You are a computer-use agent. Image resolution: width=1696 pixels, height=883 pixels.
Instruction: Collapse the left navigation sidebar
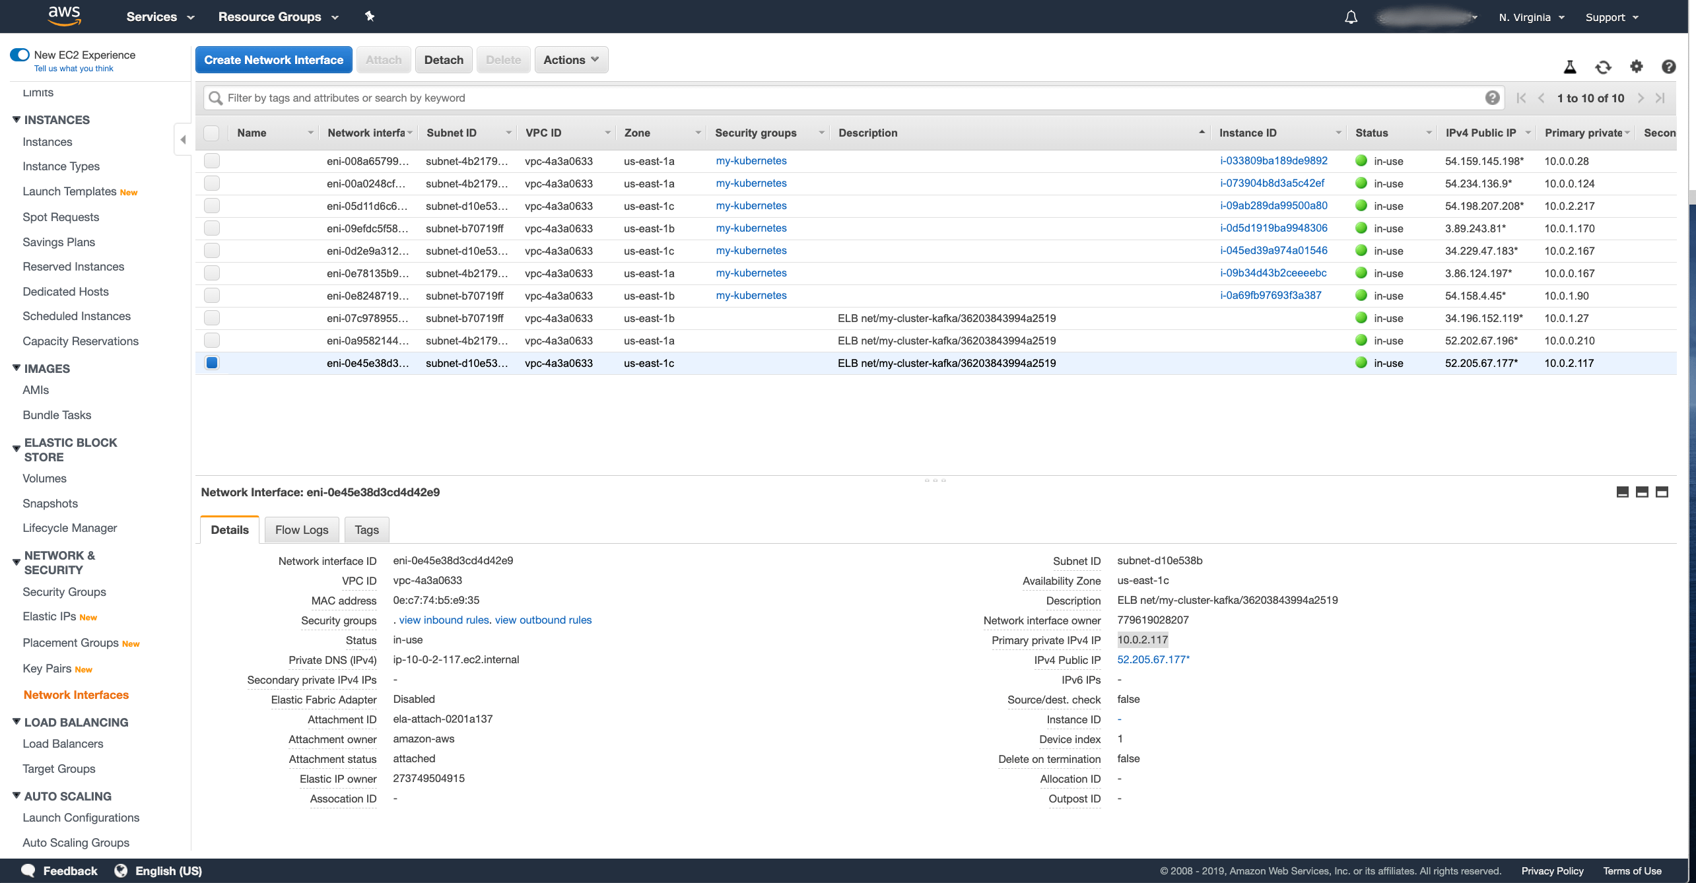pyautogui.click(x=183, y=140)
